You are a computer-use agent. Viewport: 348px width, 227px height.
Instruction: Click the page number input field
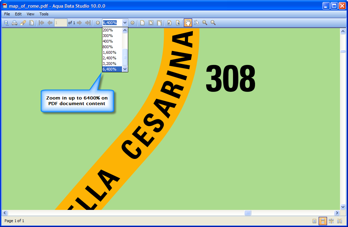[60, 23]
